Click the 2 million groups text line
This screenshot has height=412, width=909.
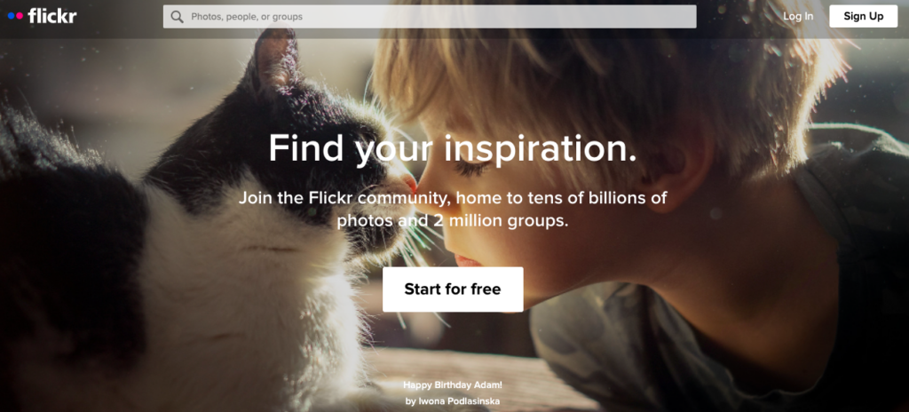453,220
